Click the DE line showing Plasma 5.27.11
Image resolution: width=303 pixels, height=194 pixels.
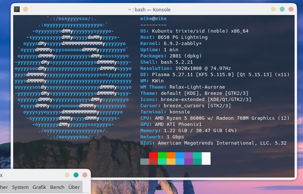[x=215, y=75]
